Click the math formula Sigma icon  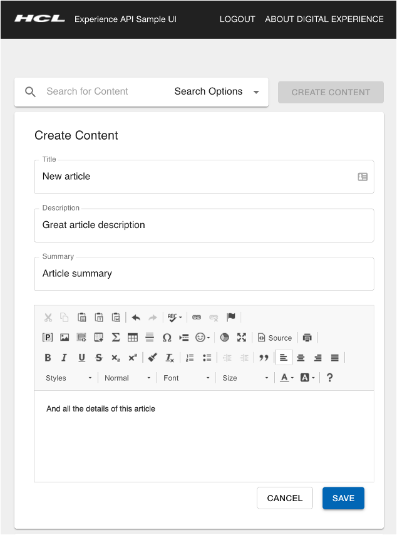116,338
